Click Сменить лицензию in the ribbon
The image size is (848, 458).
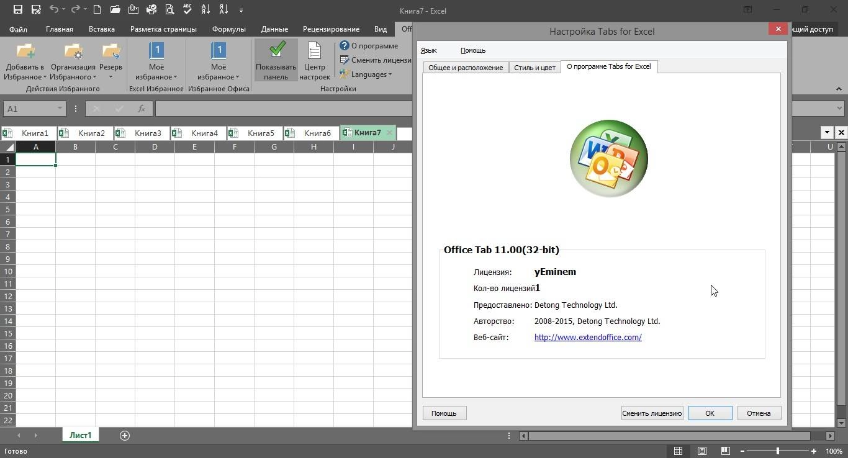376,60
